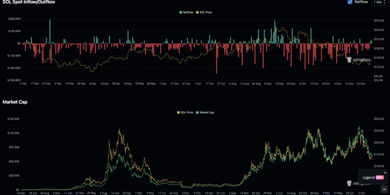
Task: Click coinglass mascot icon on Market Cap chart
Action: click(x=349, y=183)
